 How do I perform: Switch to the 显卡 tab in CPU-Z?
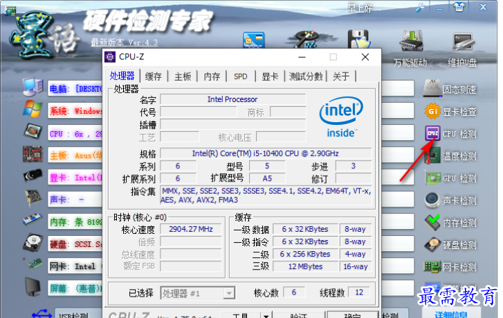click(270, 77)
